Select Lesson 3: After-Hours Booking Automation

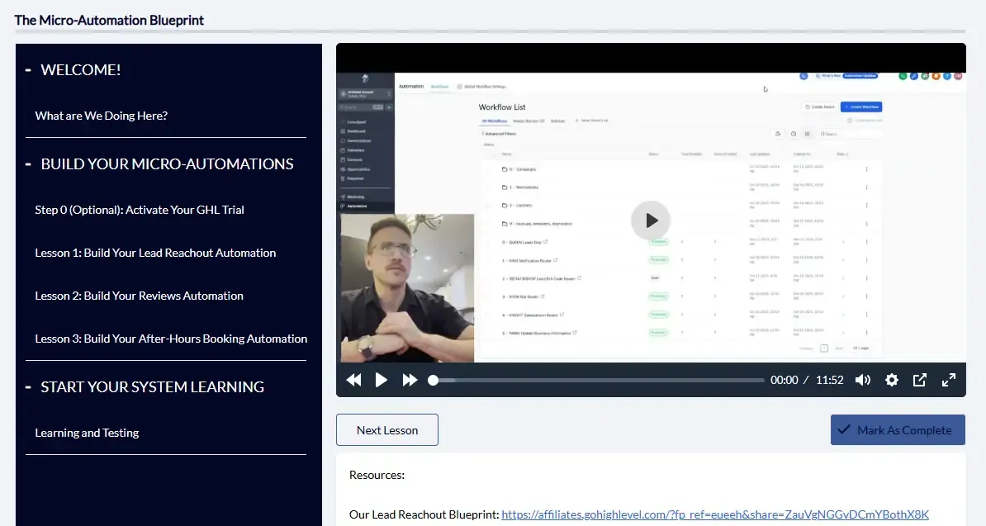tap(171, 339)
